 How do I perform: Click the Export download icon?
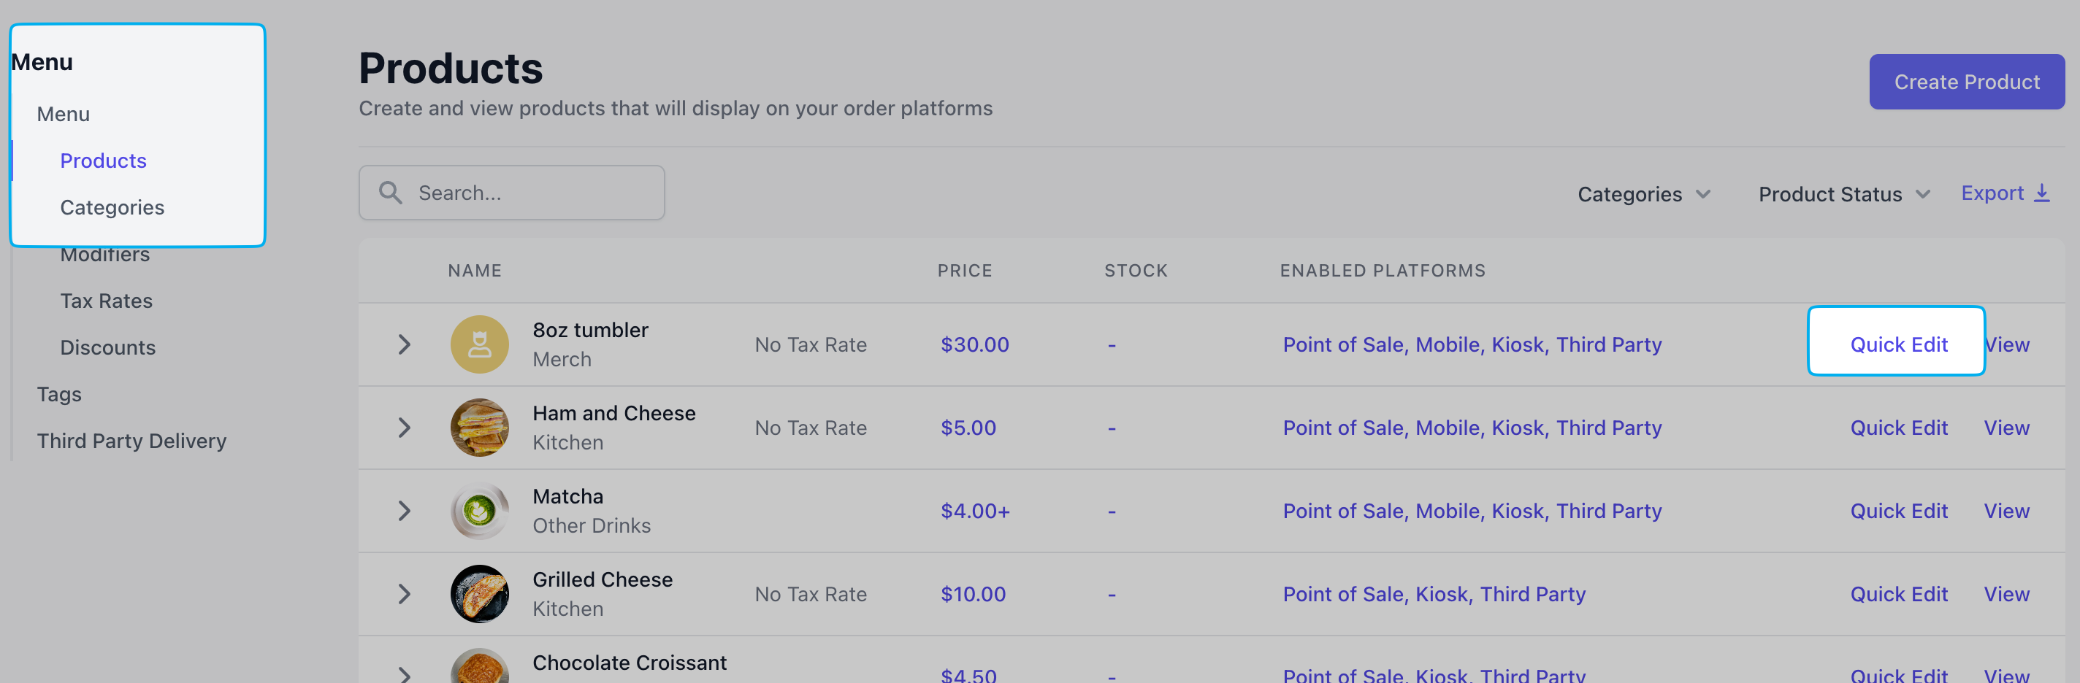2041,193
